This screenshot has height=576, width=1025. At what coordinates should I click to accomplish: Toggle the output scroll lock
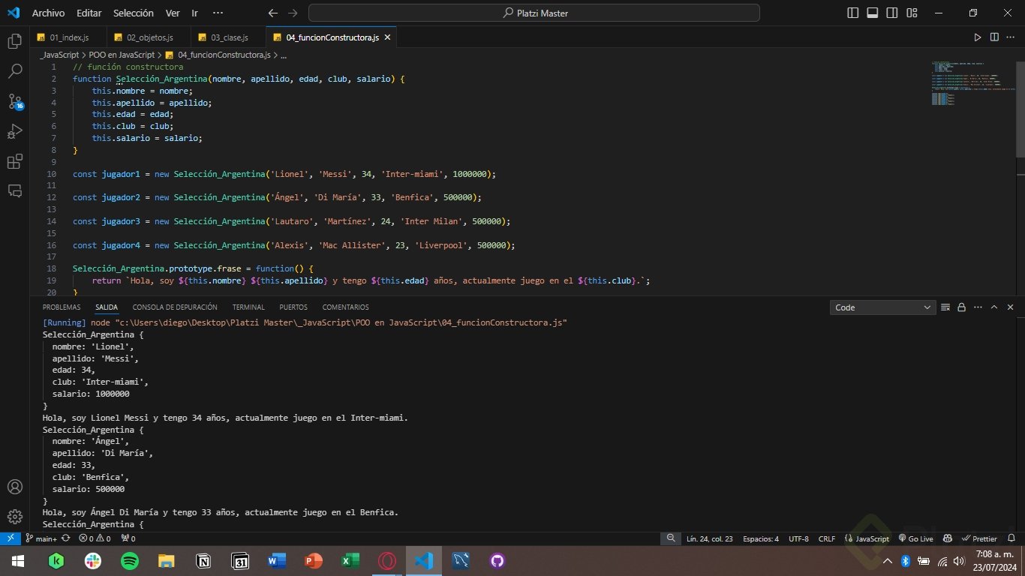point(961,307)
